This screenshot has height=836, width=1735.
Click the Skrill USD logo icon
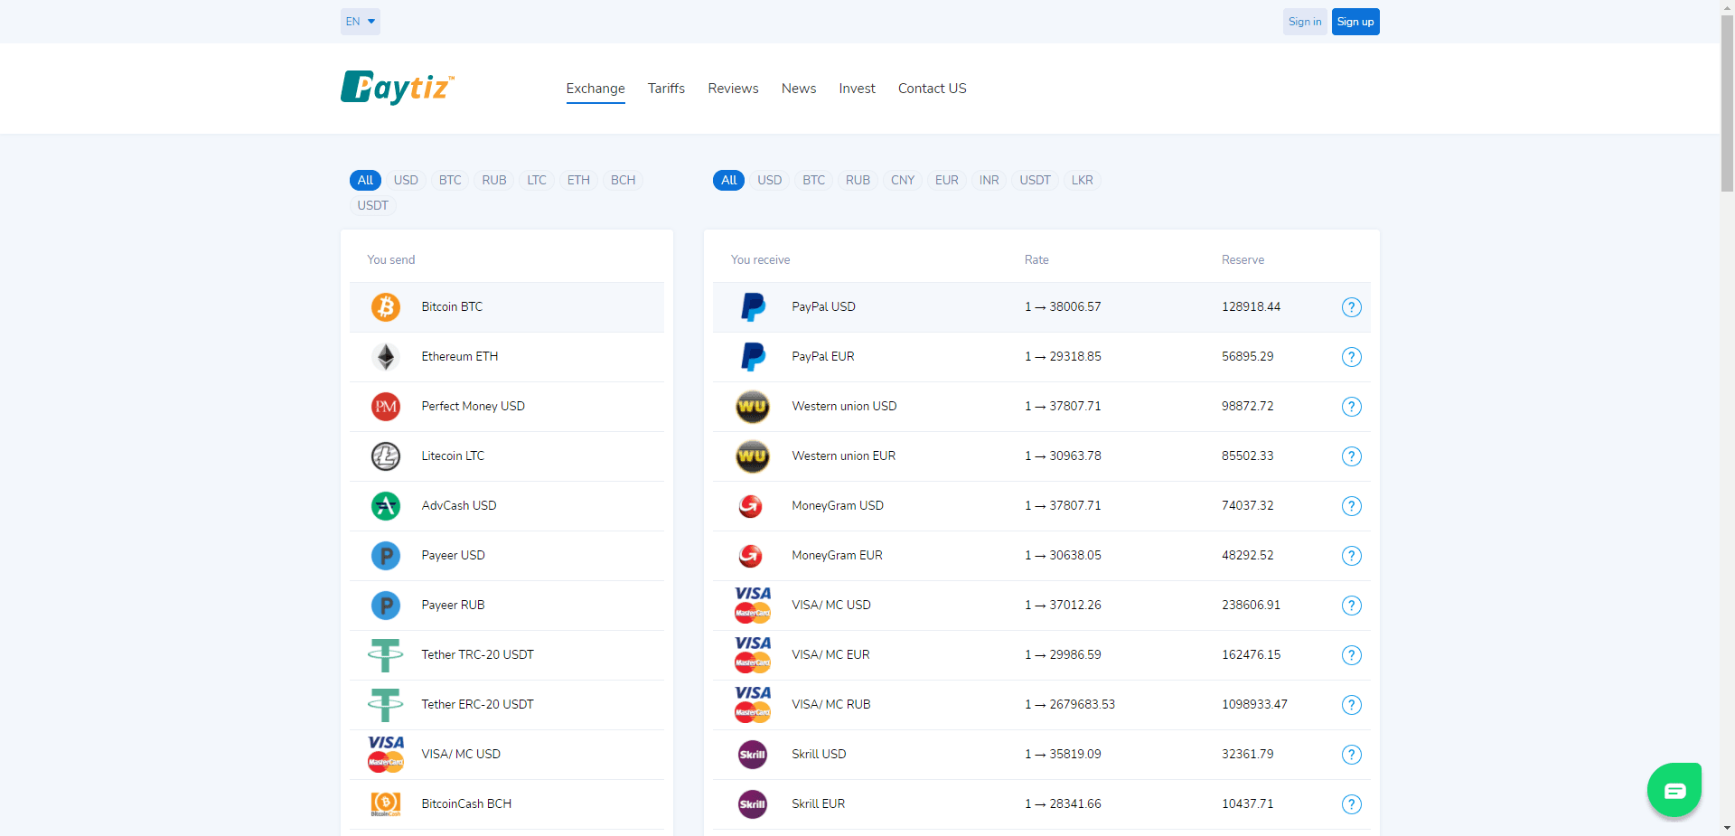pos(753,755)
